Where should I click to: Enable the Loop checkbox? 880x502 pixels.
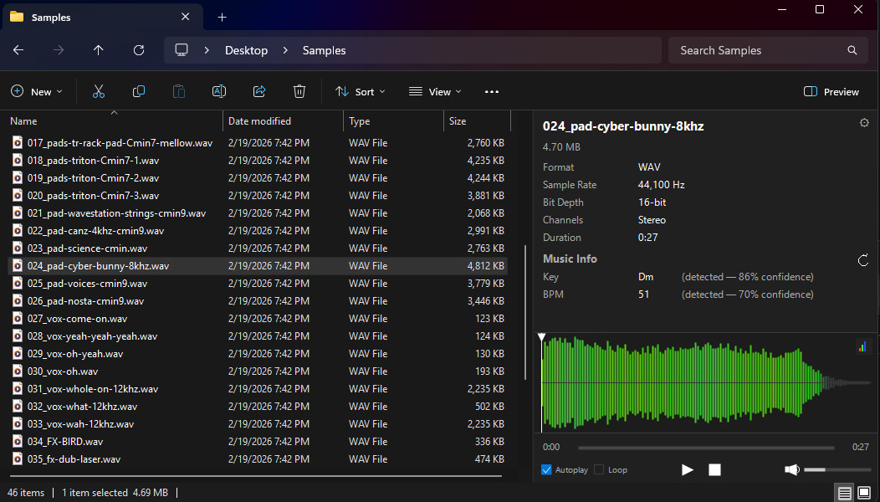point(599,470)
